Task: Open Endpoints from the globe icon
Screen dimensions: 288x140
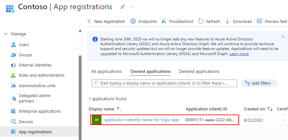Action: (x=133, y=21)
